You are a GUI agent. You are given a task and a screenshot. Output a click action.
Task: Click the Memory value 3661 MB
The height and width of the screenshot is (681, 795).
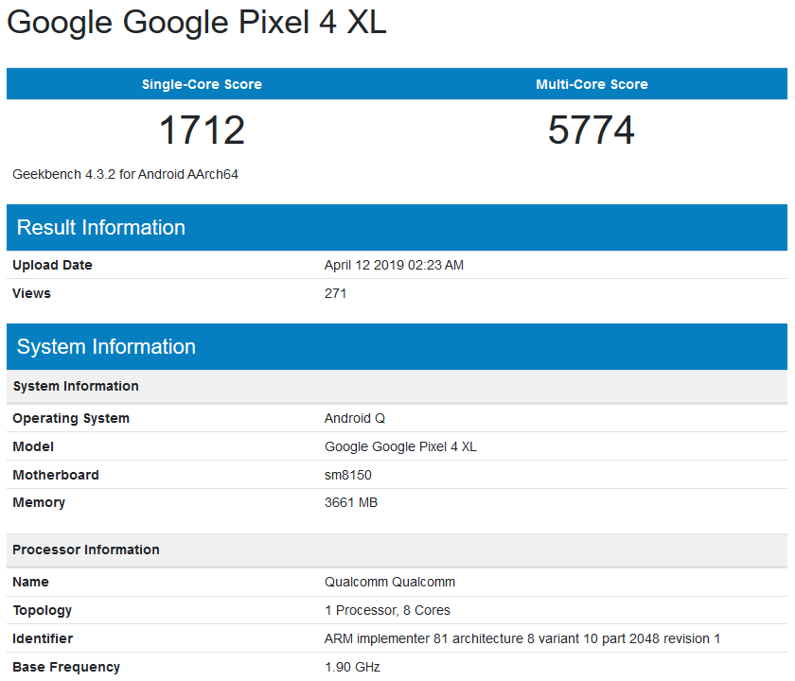351,502
